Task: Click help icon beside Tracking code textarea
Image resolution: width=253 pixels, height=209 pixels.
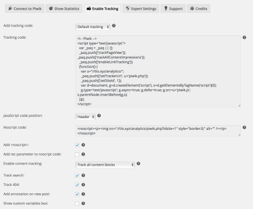Action: [245, 38]
